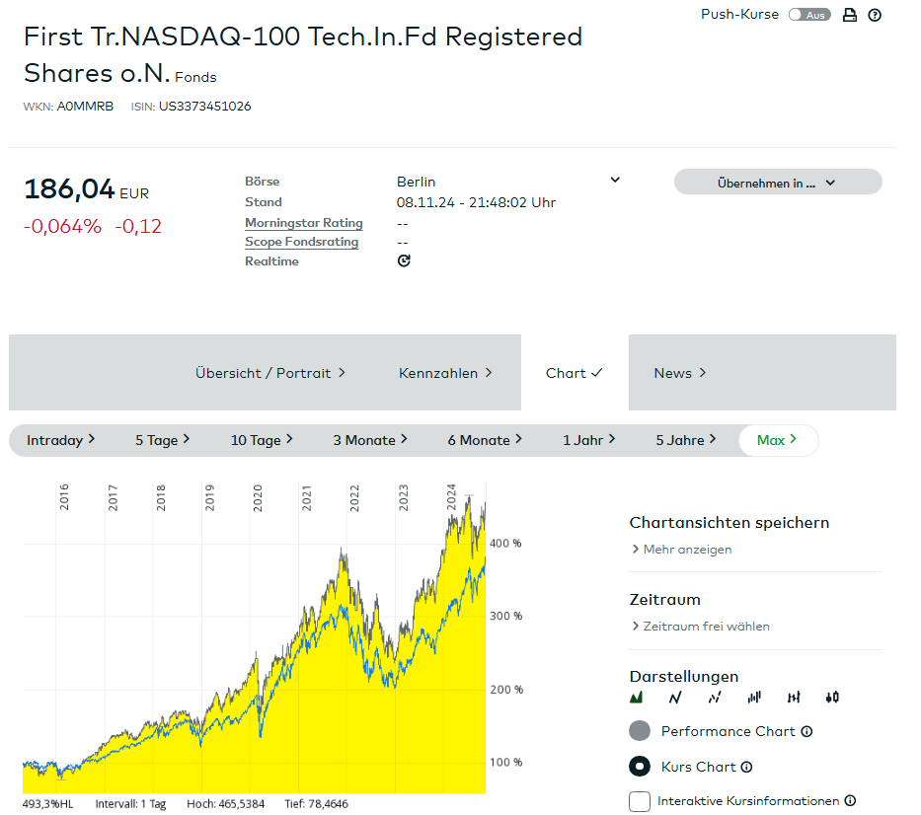
Task: Open the help question mark icon
Action: click(x=875, y=15)
